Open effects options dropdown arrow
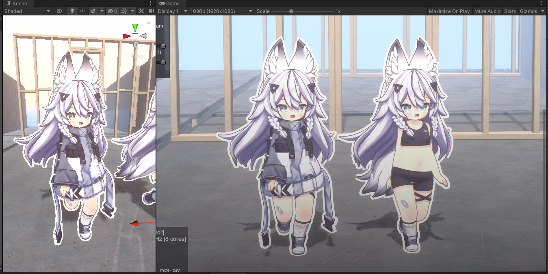548x274 pixels. (x=102, y=11)
